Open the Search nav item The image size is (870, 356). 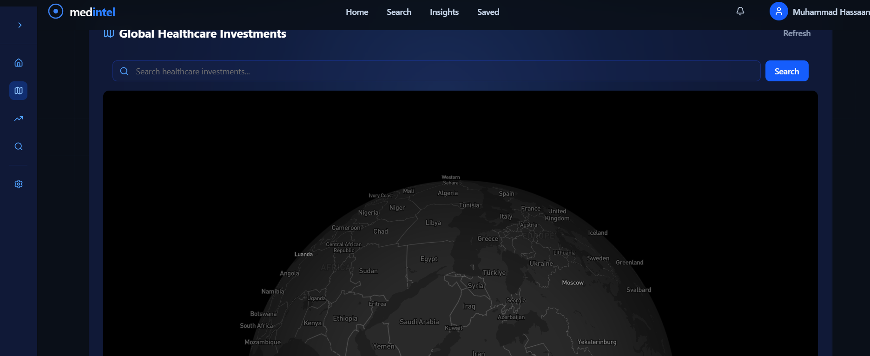pos(399,12)
